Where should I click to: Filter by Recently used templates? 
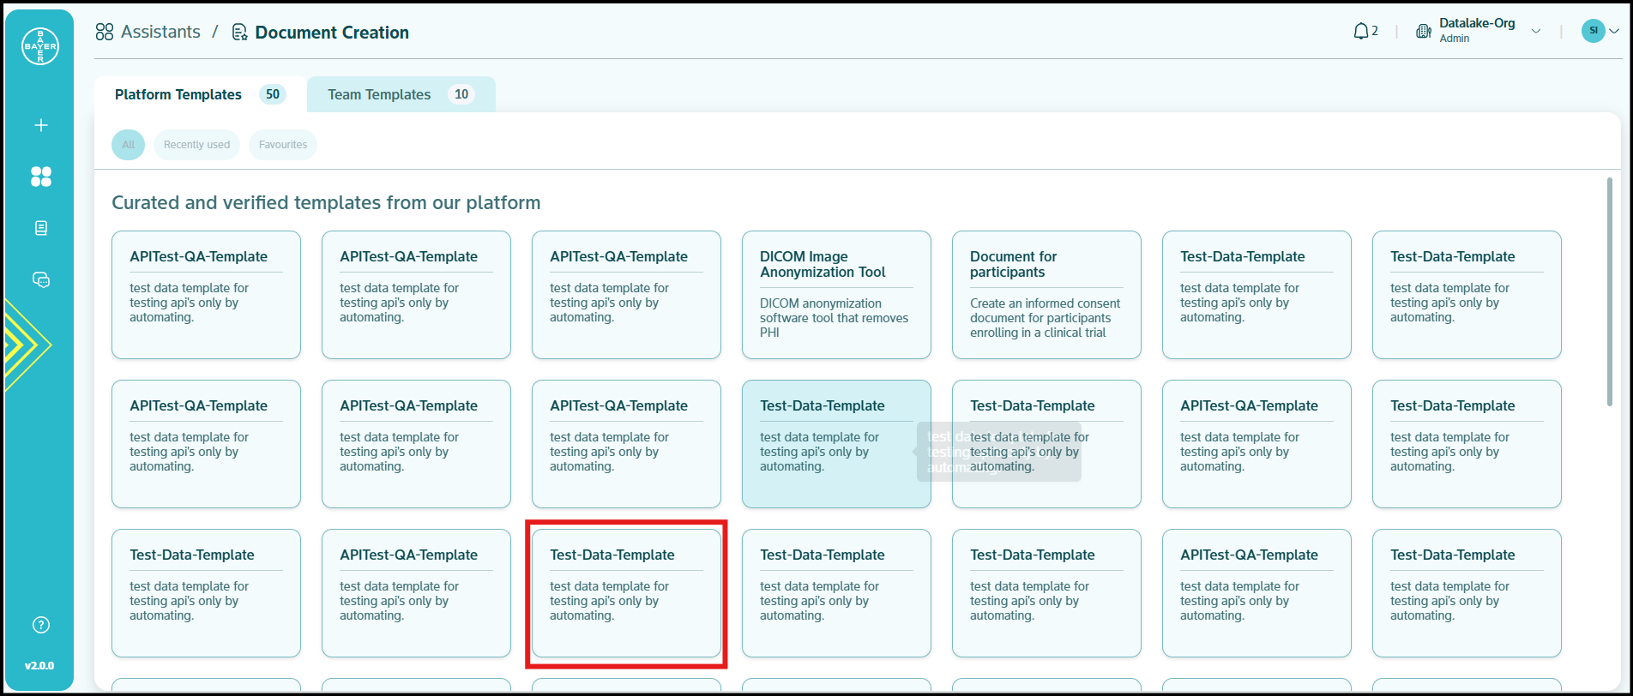coord(196,145)
